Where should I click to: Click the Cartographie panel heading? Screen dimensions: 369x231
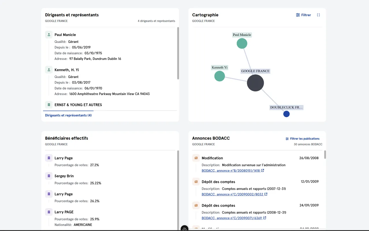coord(205,15)
